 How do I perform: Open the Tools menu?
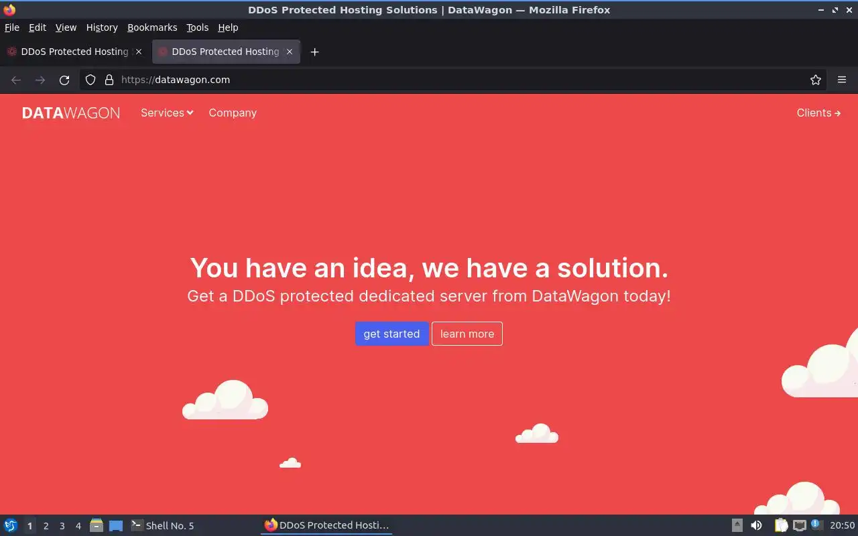(198, 27)
